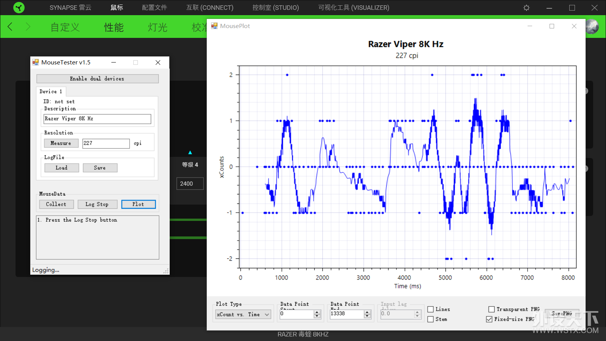The image size is (606, 341).
Task: Decrement the Data Point End value
Action: point(367,316)
